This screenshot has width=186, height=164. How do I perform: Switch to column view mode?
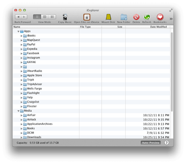[45, 17]
